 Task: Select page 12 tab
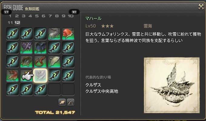coord(17,23)
